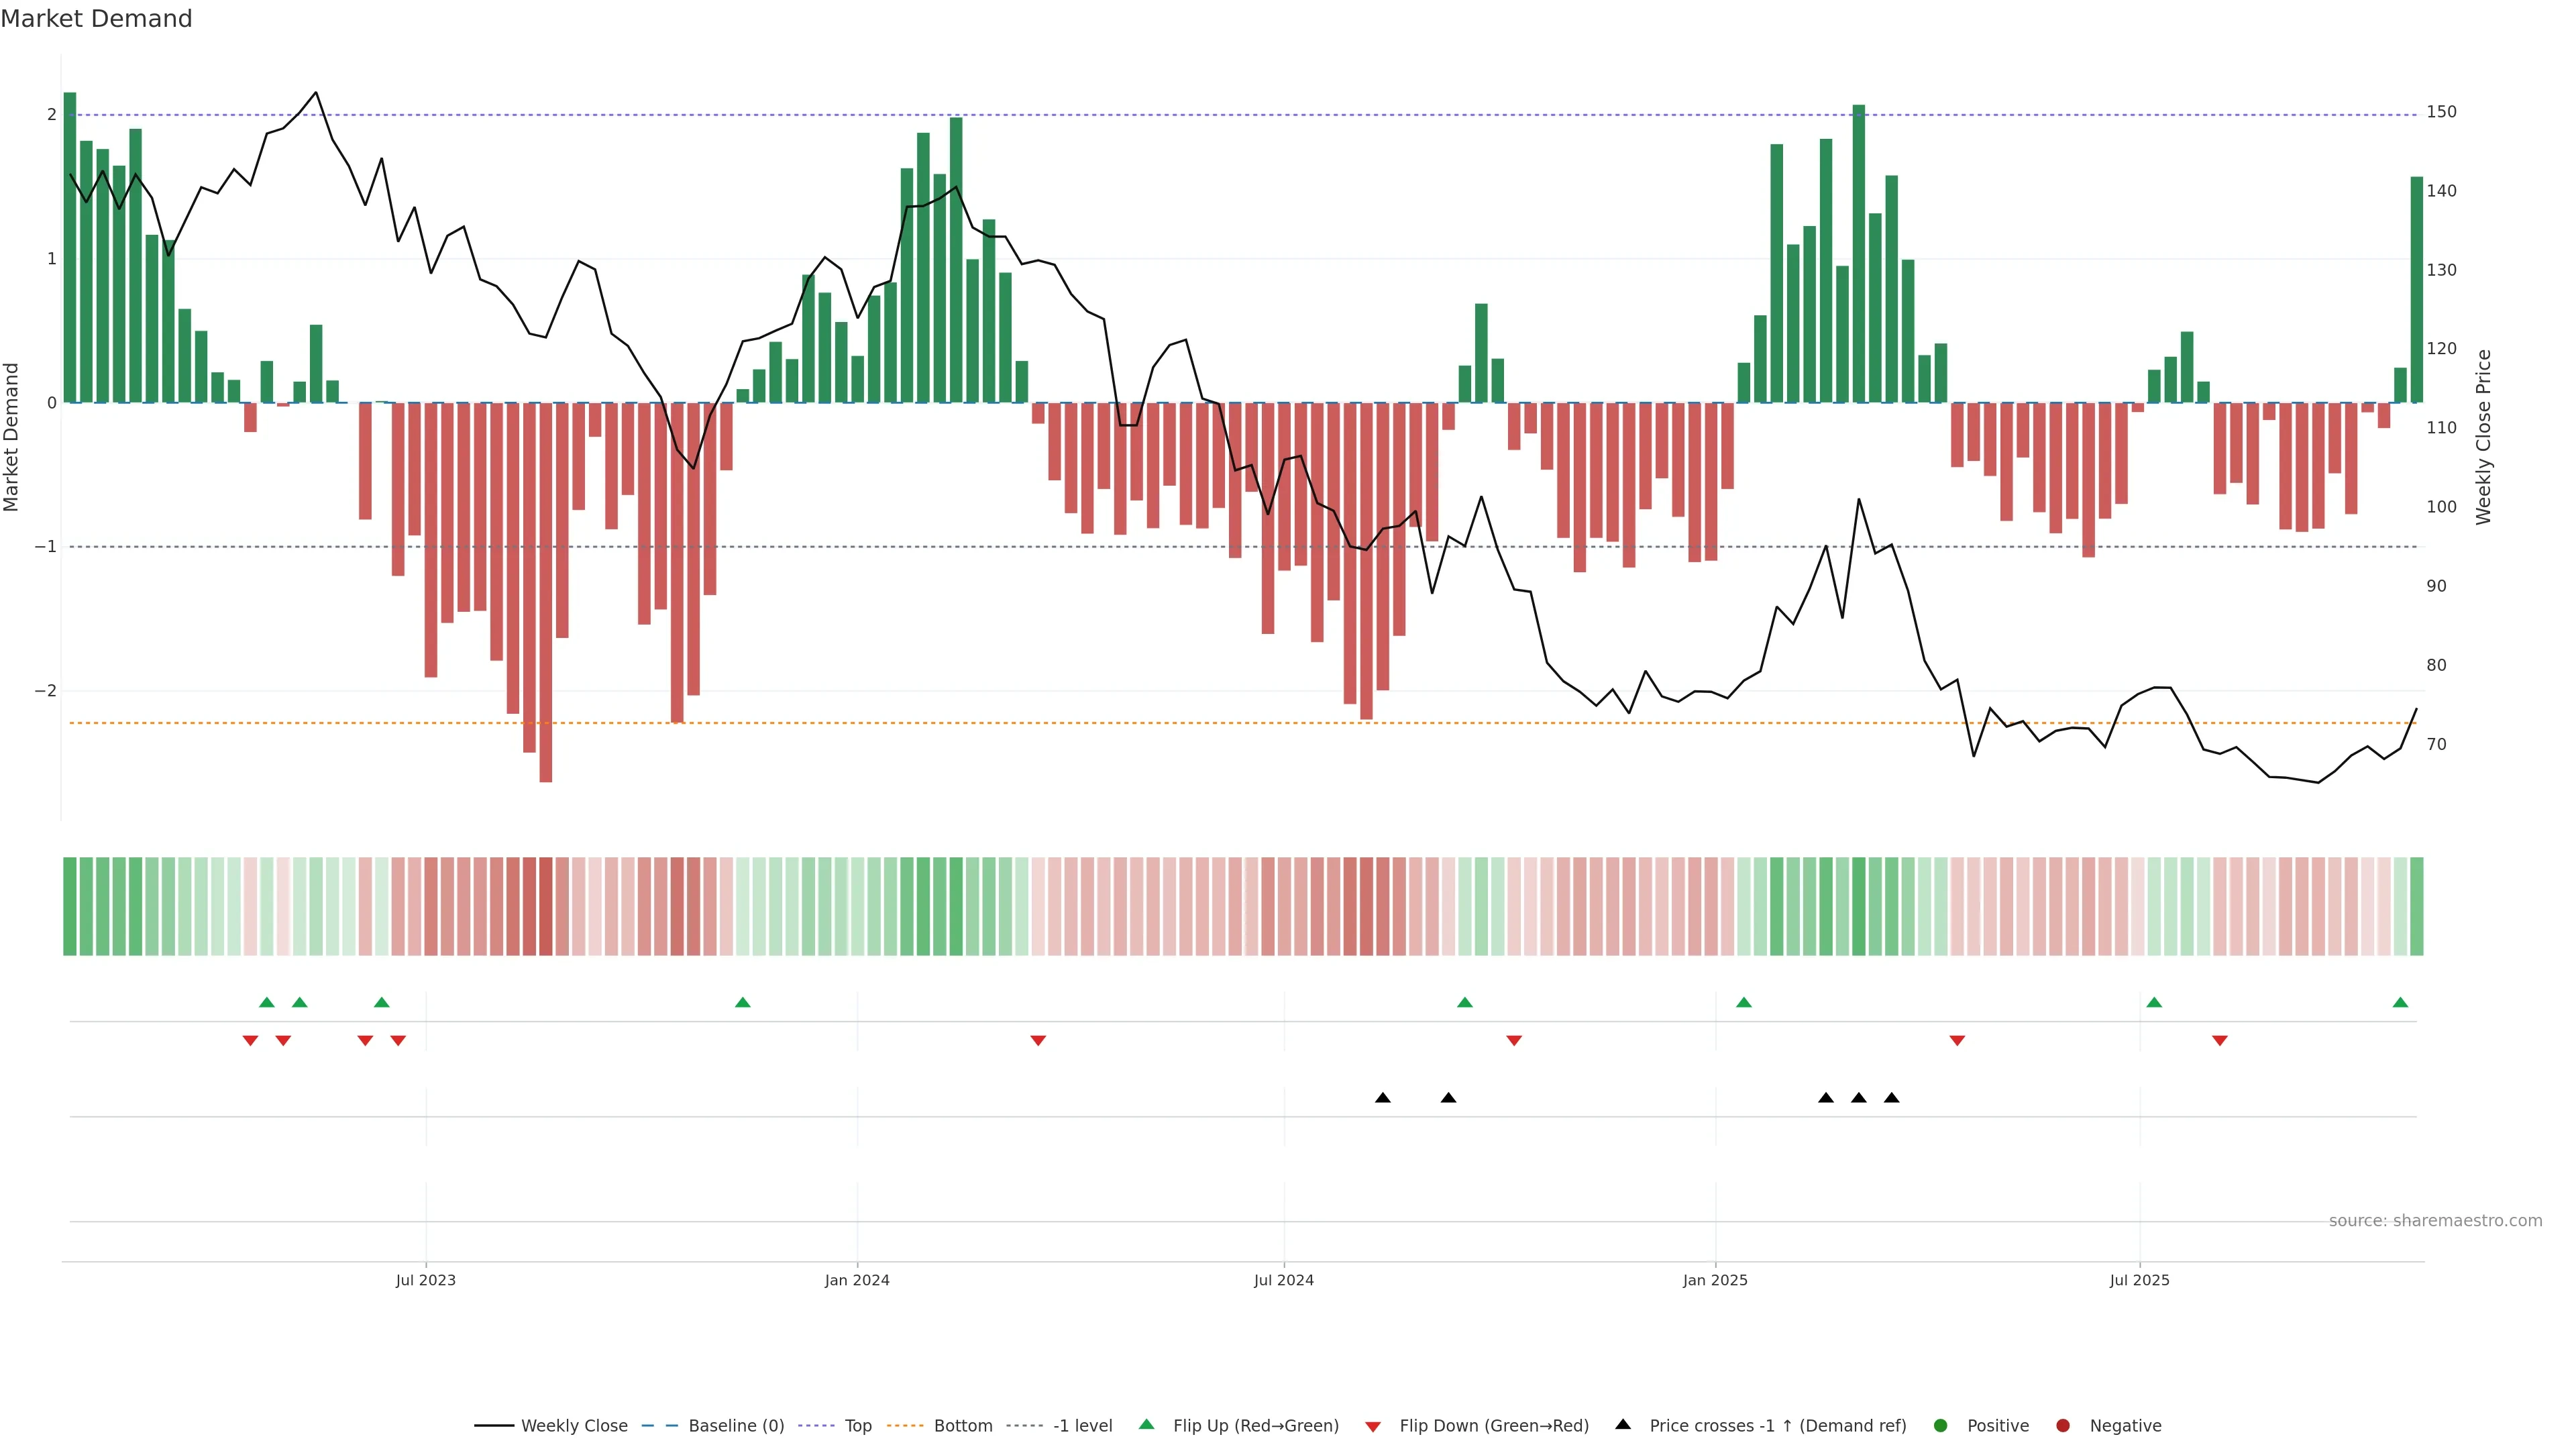Click the rightmost green flip-up triangle marker
2576x1449 pixels.
2400,1002
